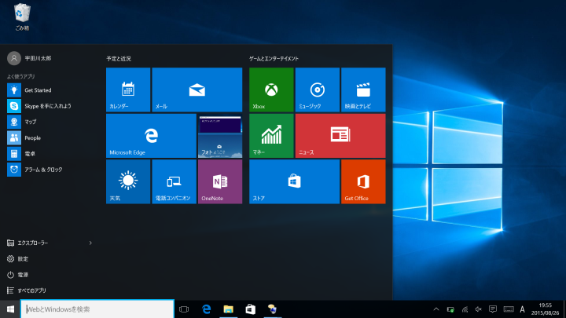Click the Get Office tile

click(363, 181)
